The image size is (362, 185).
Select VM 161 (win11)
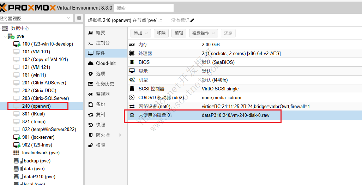coord(34,75)
